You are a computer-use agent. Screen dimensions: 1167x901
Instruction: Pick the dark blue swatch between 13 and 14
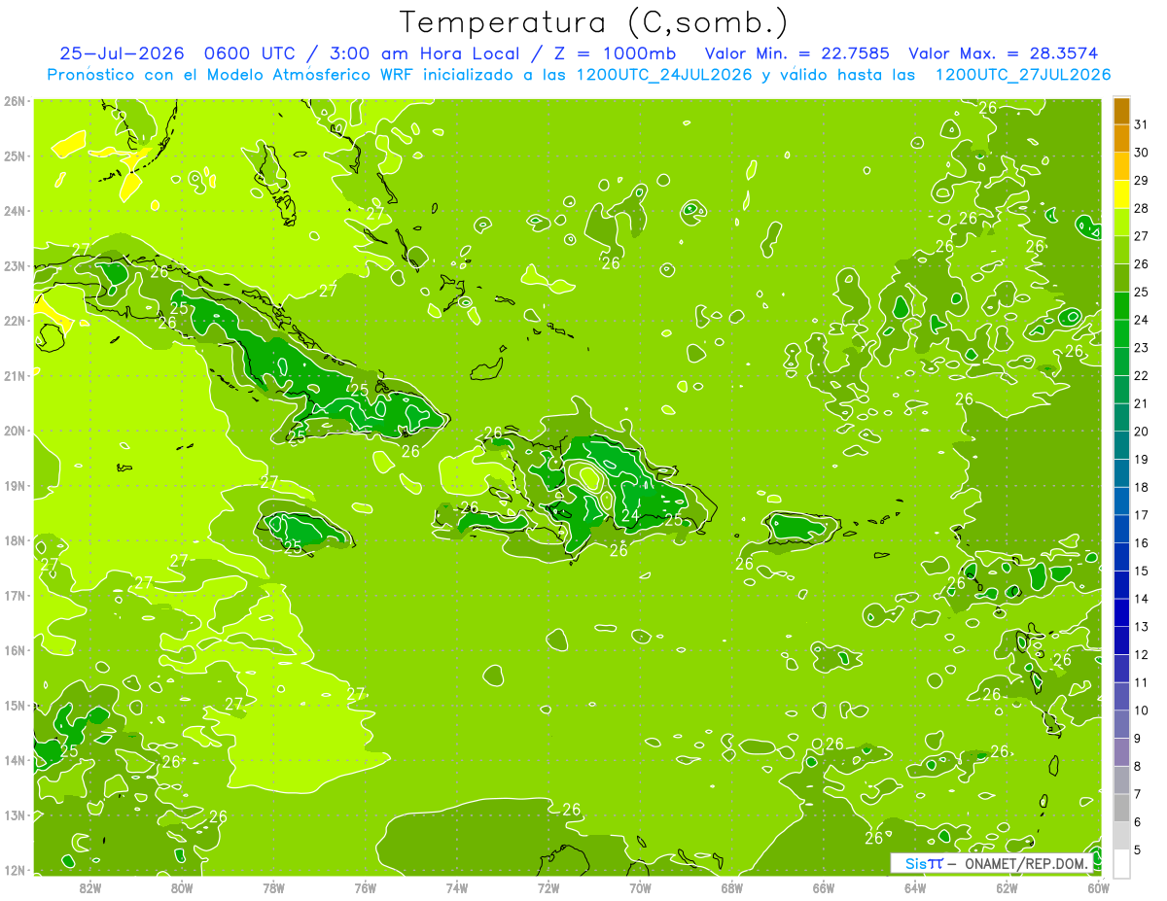[x=1121, y=613]
